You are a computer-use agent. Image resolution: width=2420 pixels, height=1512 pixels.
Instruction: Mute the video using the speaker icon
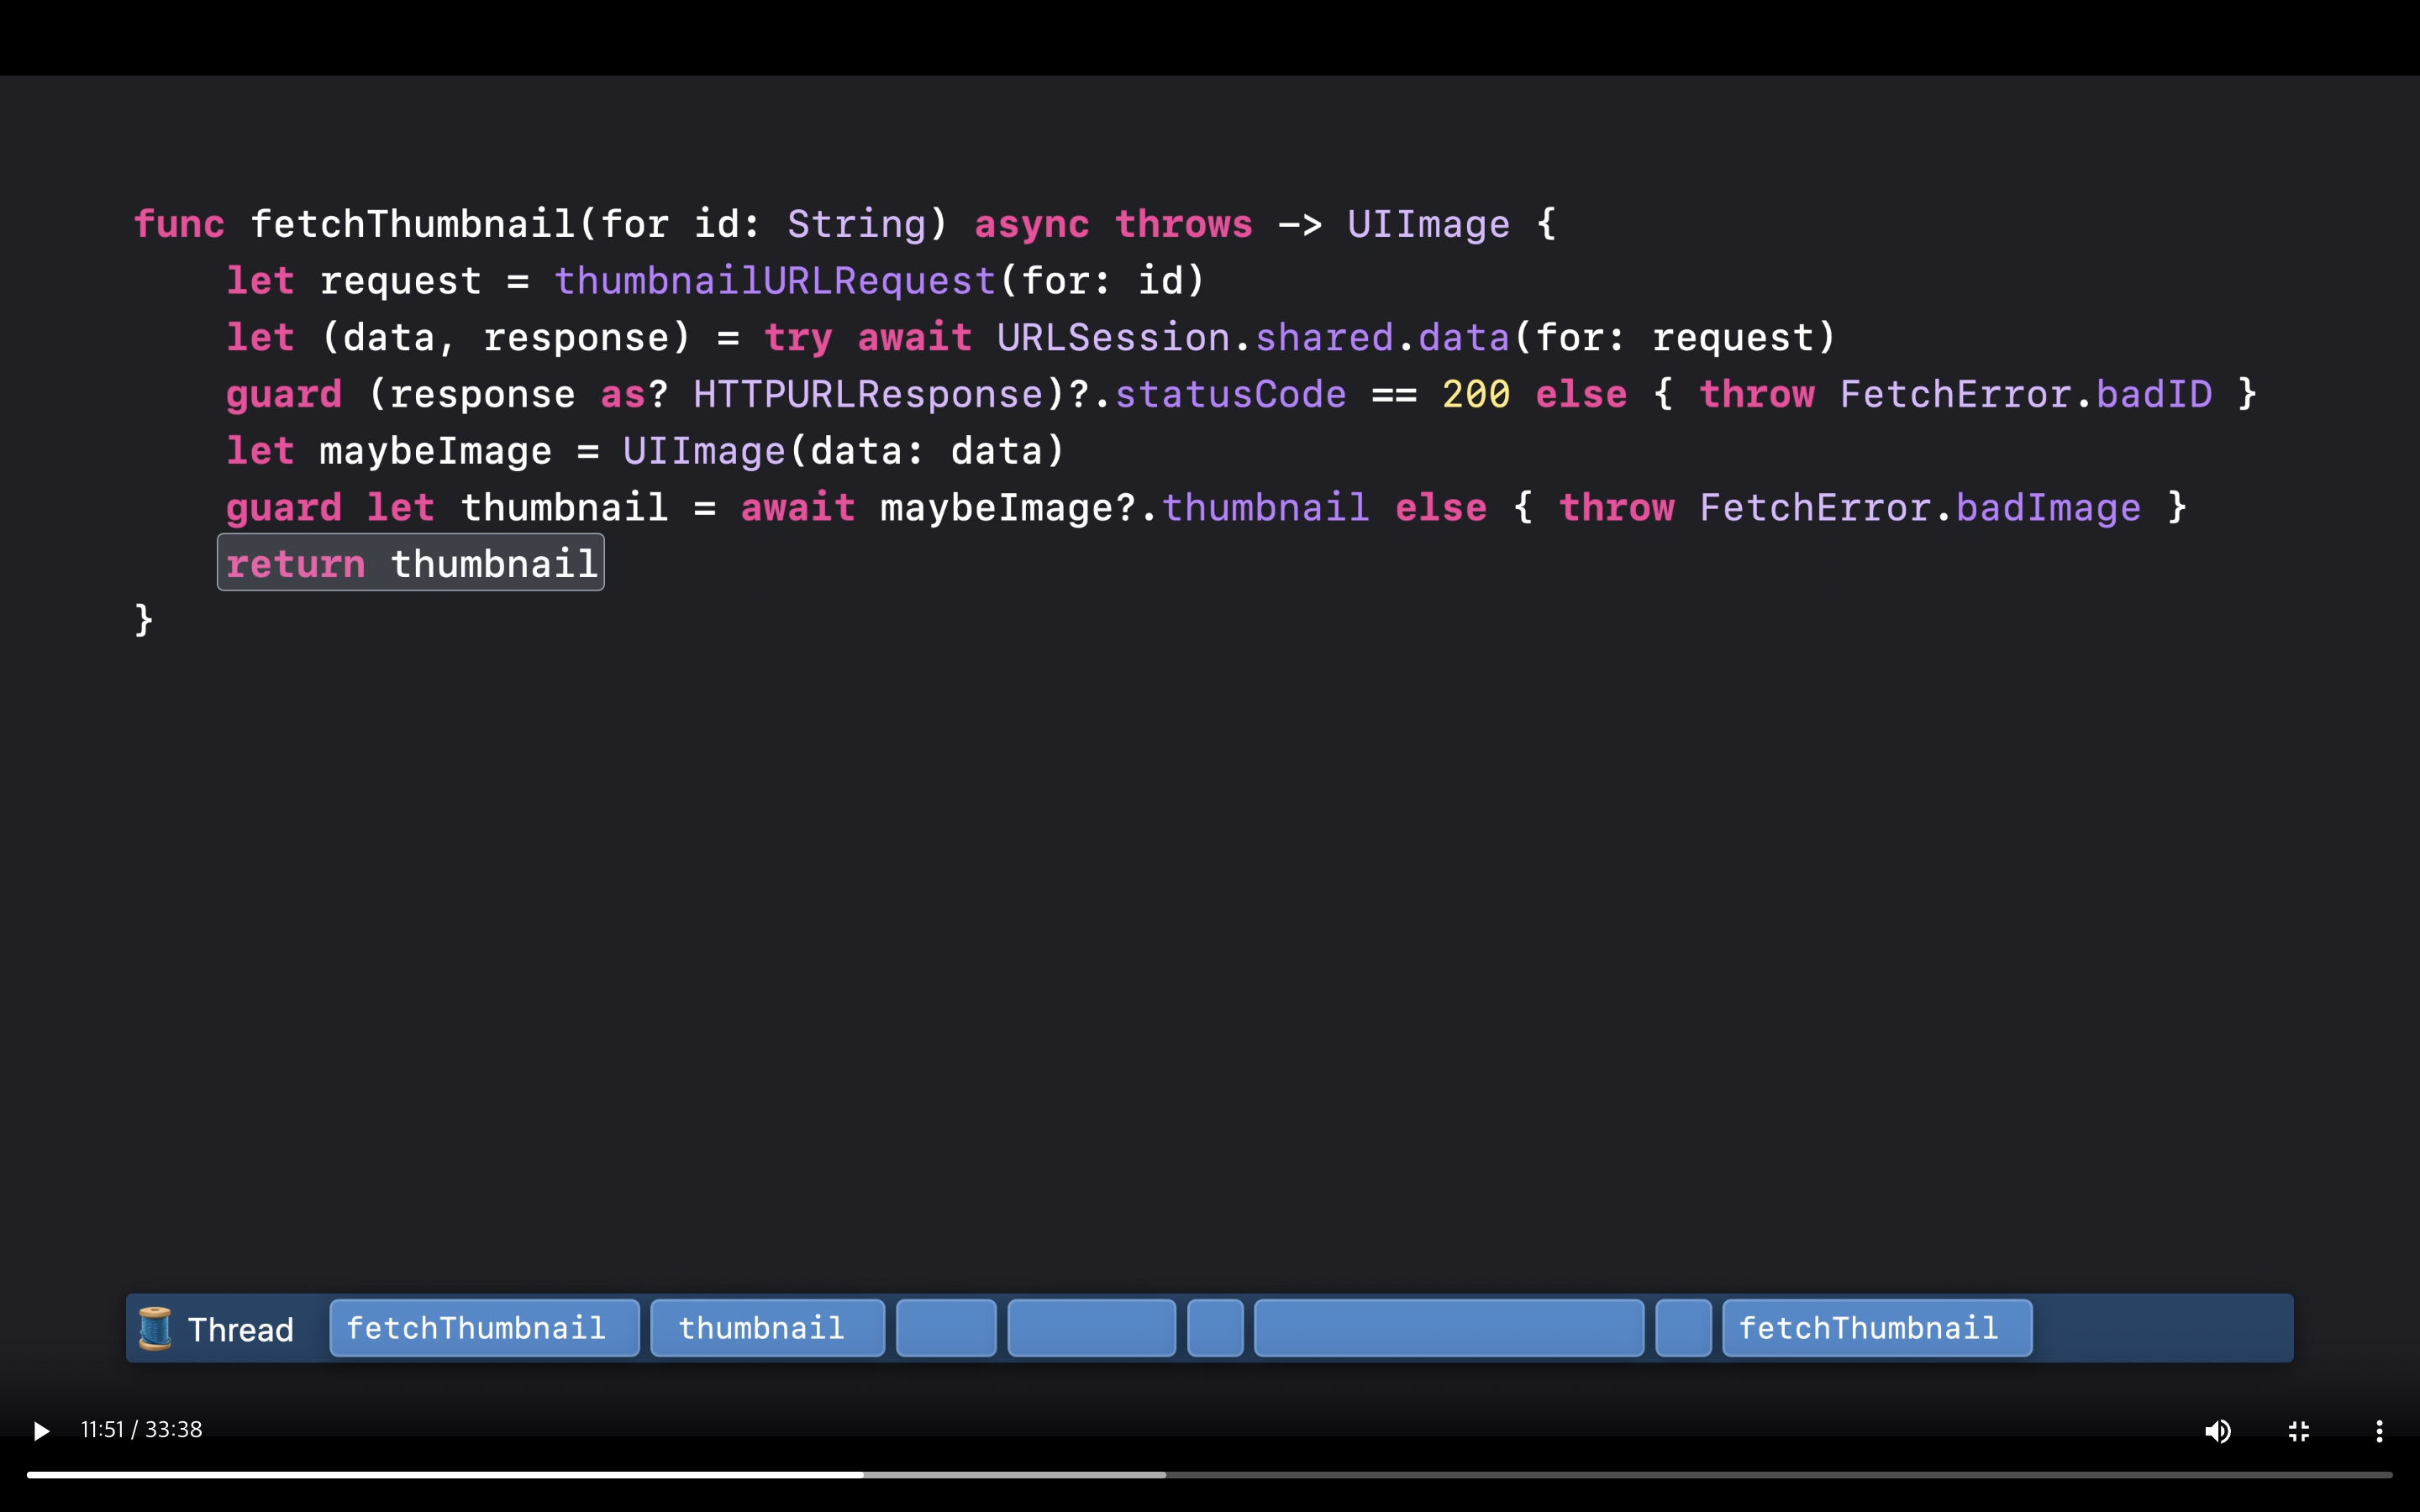pyautogui.click(x=2217, y=1431)
